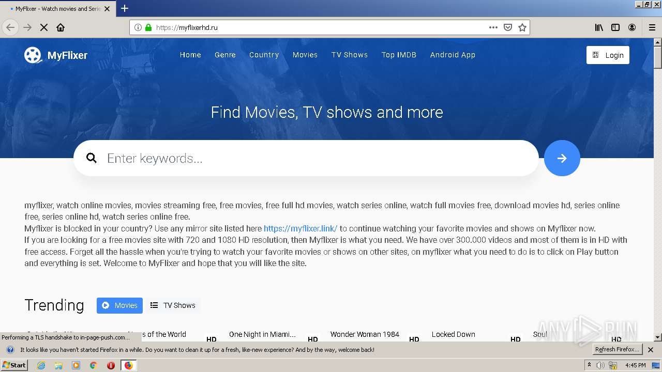Screen dimensions: 662x372
Task: Open the browser home page icon
Action: point(61,27)
